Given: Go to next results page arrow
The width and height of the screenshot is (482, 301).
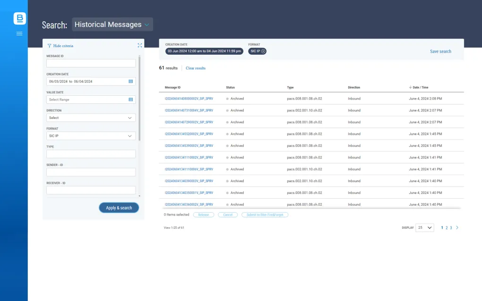Looking at the screenshot, I should coord(457,228).
